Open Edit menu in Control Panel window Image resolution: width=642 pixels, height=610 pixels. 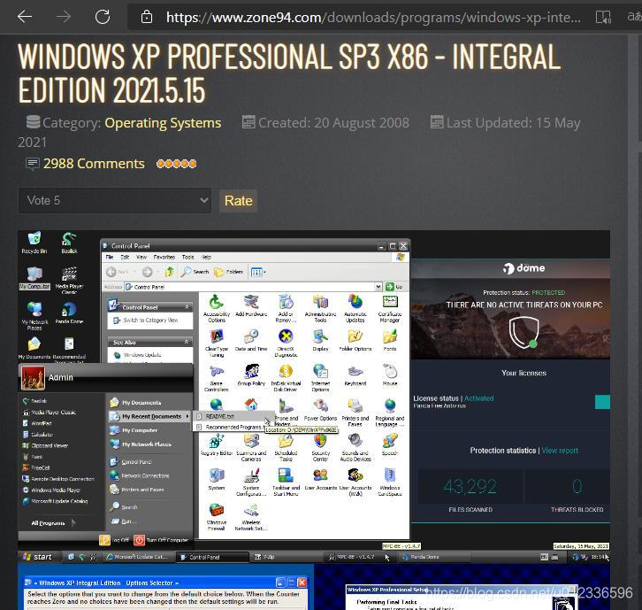125,257
